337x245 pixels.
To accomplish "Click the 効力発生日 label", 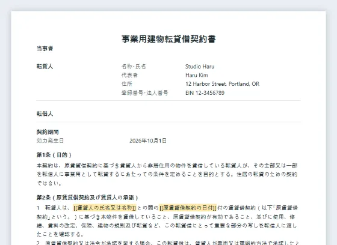I will [50, 141].
